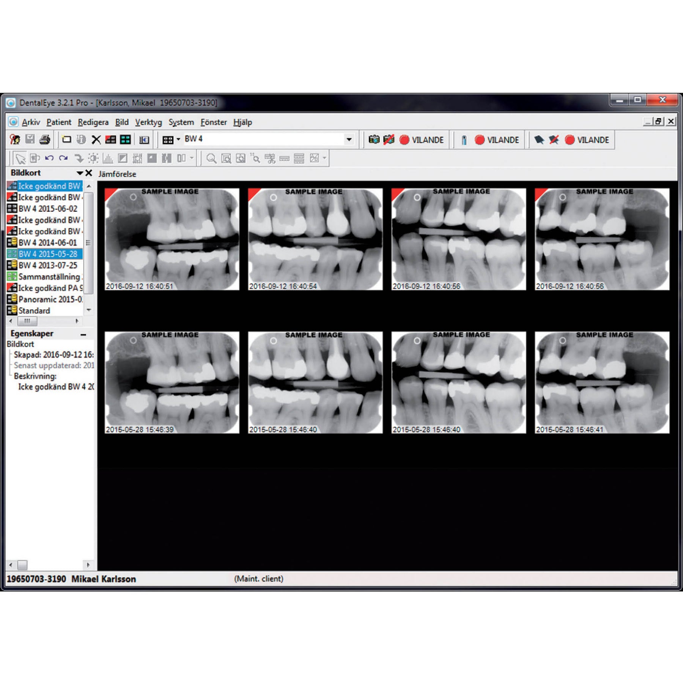Image resolution: width=683 pixels, height=683 pixels.
Task: Toggle circle marker on the 15:46:39 image
Action: [133, 340]
